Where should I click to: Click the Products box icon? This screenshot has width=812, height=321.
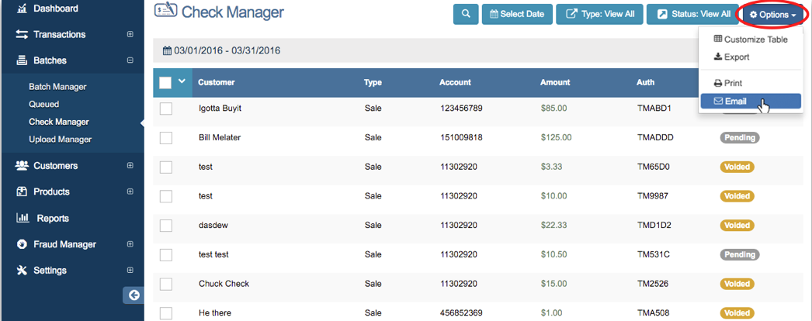point(22,192)
